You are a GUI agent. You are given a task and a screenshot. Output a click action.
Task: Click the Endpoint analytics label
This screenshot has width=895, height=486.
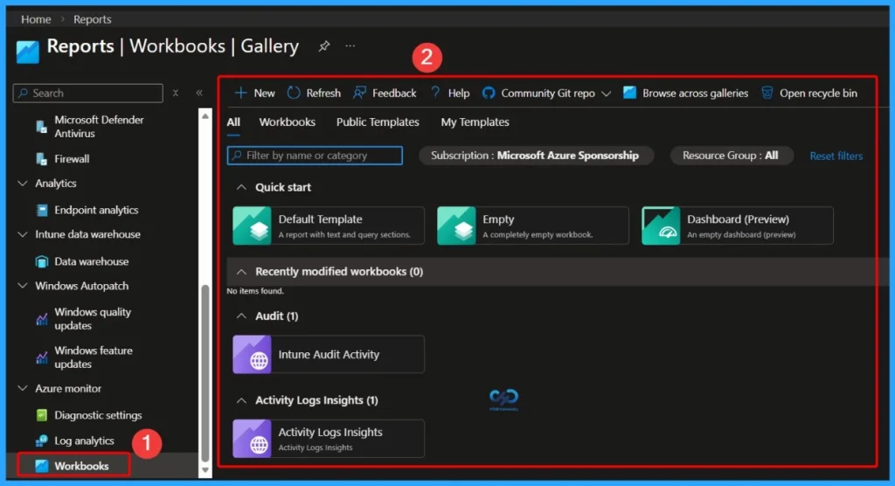pyautogui.click(x=96, y=210)
